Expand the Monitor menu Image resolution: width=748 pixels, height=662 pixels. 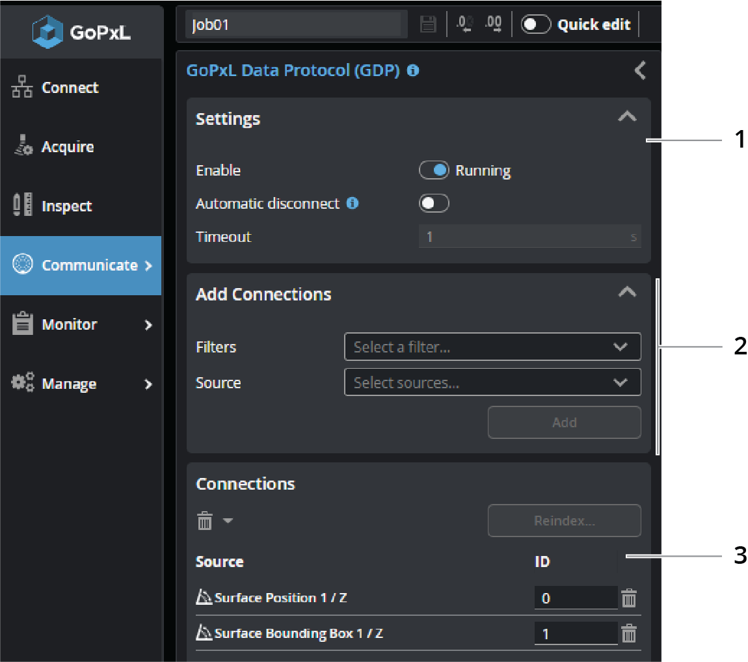[x=81, y=324]
